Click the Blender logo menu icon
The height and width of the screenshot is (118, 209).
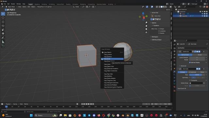click(x=2, y=4)
